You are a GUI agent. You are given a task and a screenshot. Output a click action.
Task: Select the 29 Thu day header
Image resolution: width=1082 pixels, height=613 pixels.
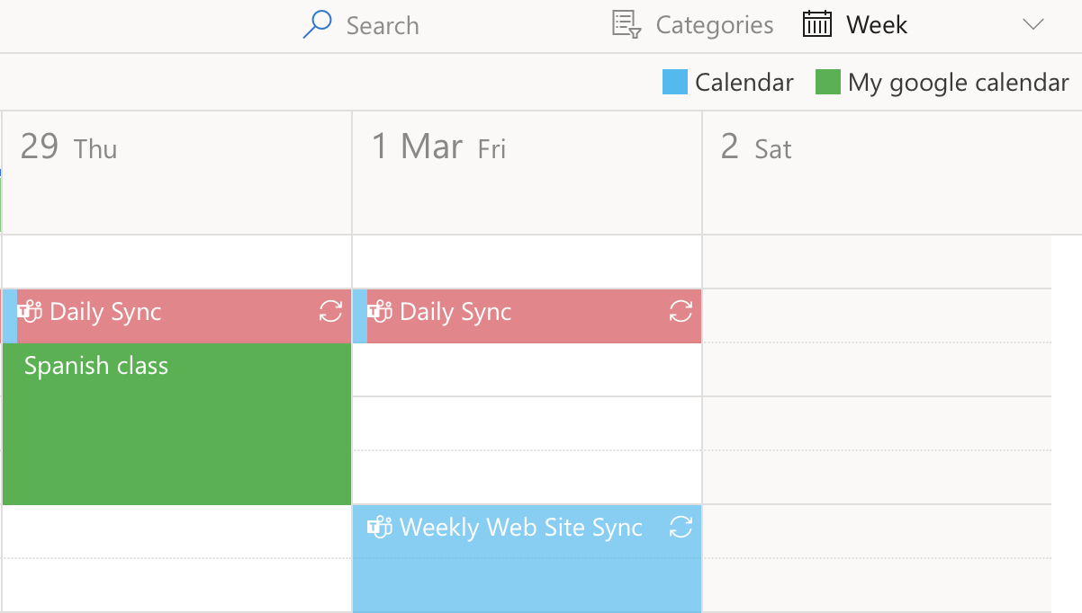point(177,173)
